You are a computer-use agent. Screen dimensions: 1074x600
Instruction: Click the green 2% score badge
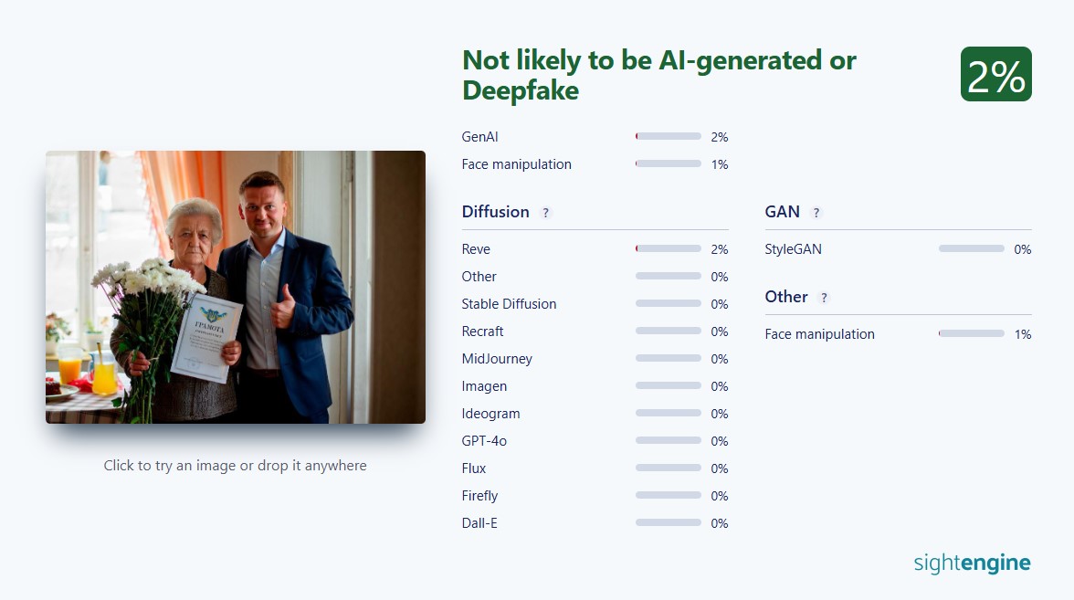[995, 75]
